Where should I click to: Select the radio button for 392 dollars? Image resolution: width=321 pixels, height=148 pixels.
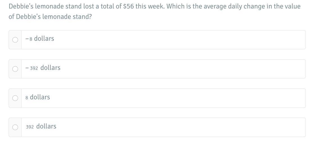click(x=15, y=127)
